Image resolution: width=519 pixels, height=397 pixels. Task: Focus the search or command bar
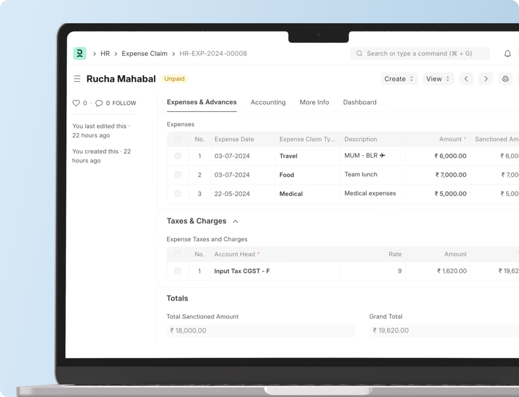(x=420, y=54)
